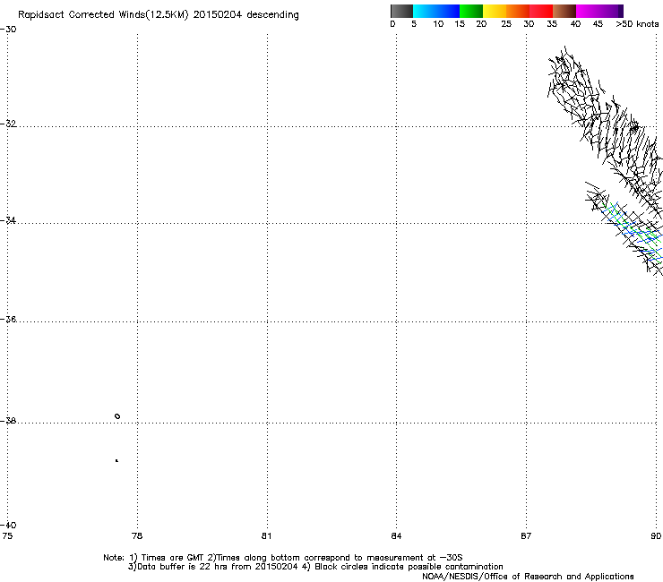Click the '-40' latitude axis label
663x582 pixels.
8,526
